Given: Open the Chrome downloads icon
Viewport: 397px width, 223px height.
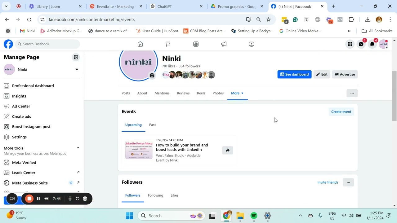Looking at the screenshot, I should click(368, 20).
